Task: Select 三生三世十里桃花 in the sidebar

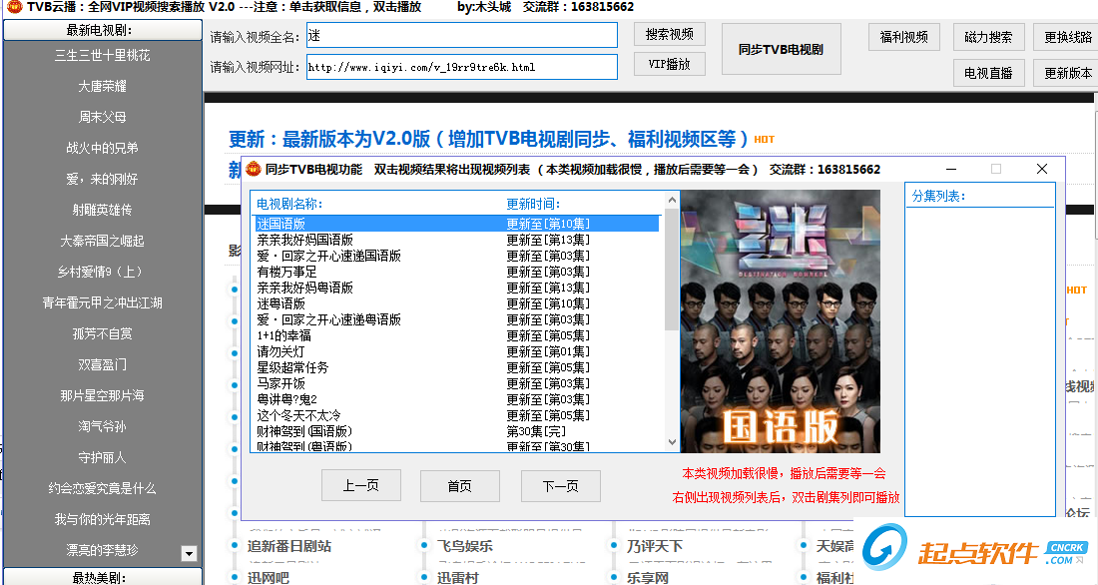Action: pos(102,55)
